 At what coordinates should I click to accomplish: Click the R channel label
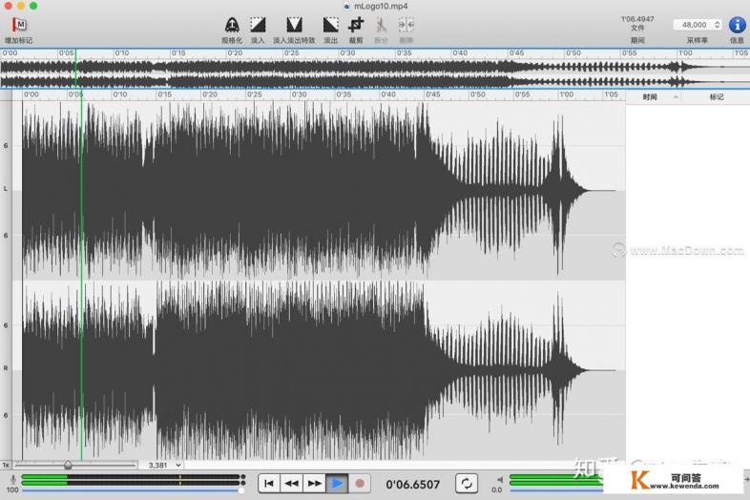6,368
